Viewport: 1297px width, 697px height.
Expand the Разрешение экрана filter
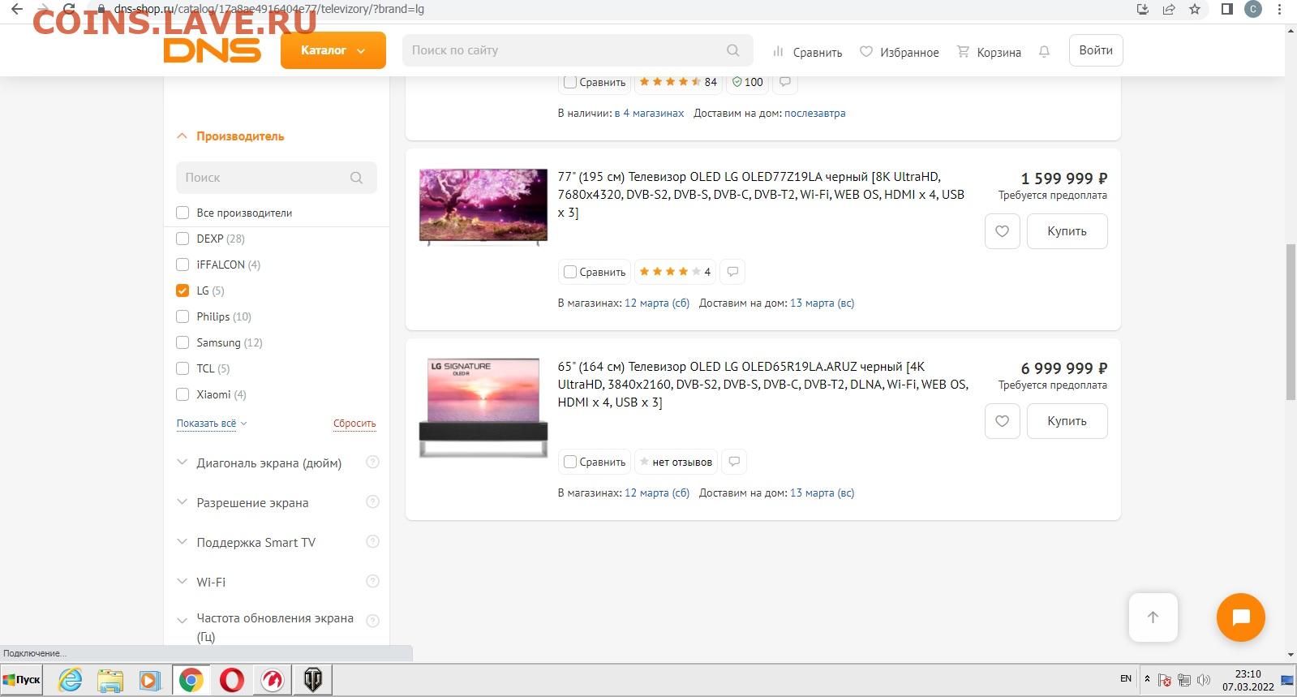click(x=243, y=503)
